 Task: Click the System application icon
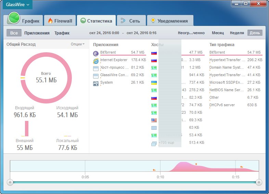pyautogui.click(x=96, y=84)
